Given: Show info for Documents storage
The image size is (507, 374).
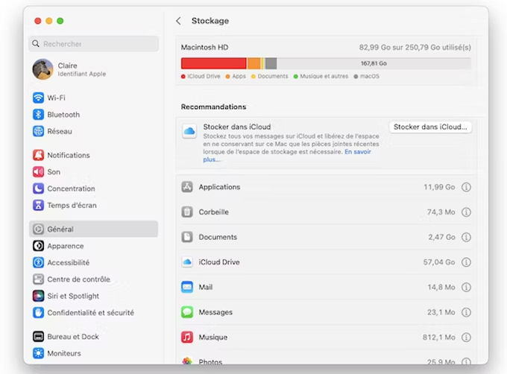Looking at the screenshot, I should (x=466, y=237).
